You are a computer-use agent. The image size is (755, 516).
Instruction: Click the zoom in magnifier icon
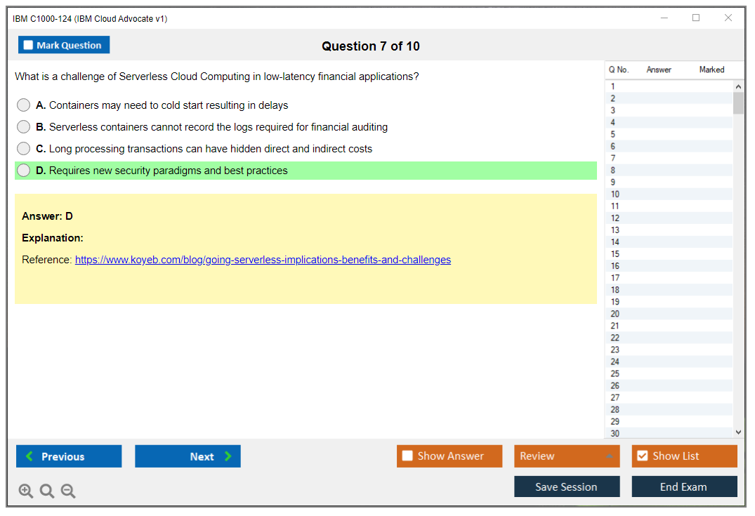tap(26, 491)
